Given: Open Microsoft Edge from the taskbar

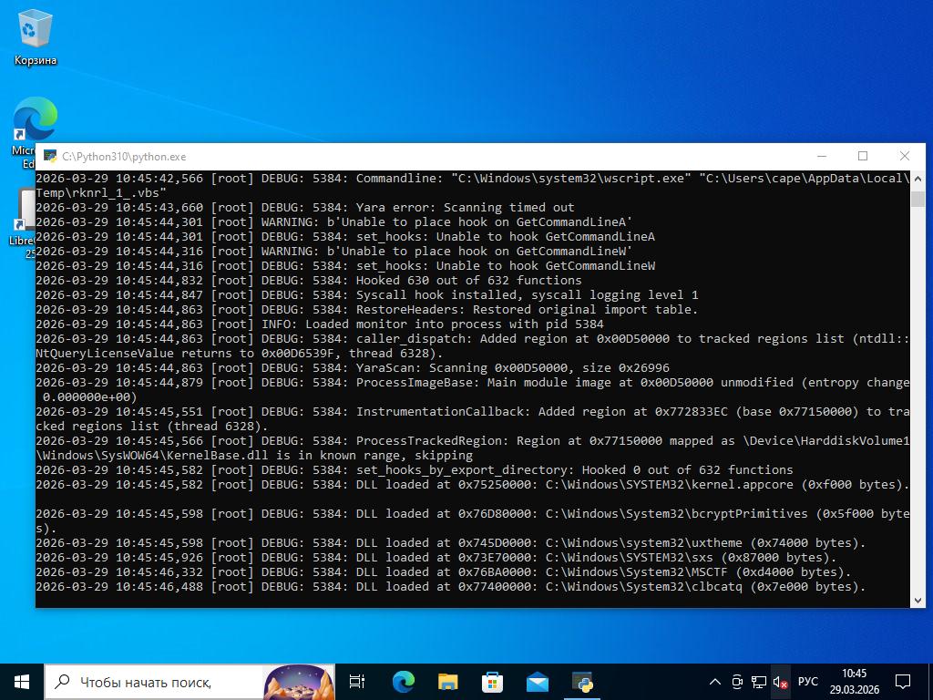Looking at the screenshot, I should pyautogui.click(x=403, y=682).
